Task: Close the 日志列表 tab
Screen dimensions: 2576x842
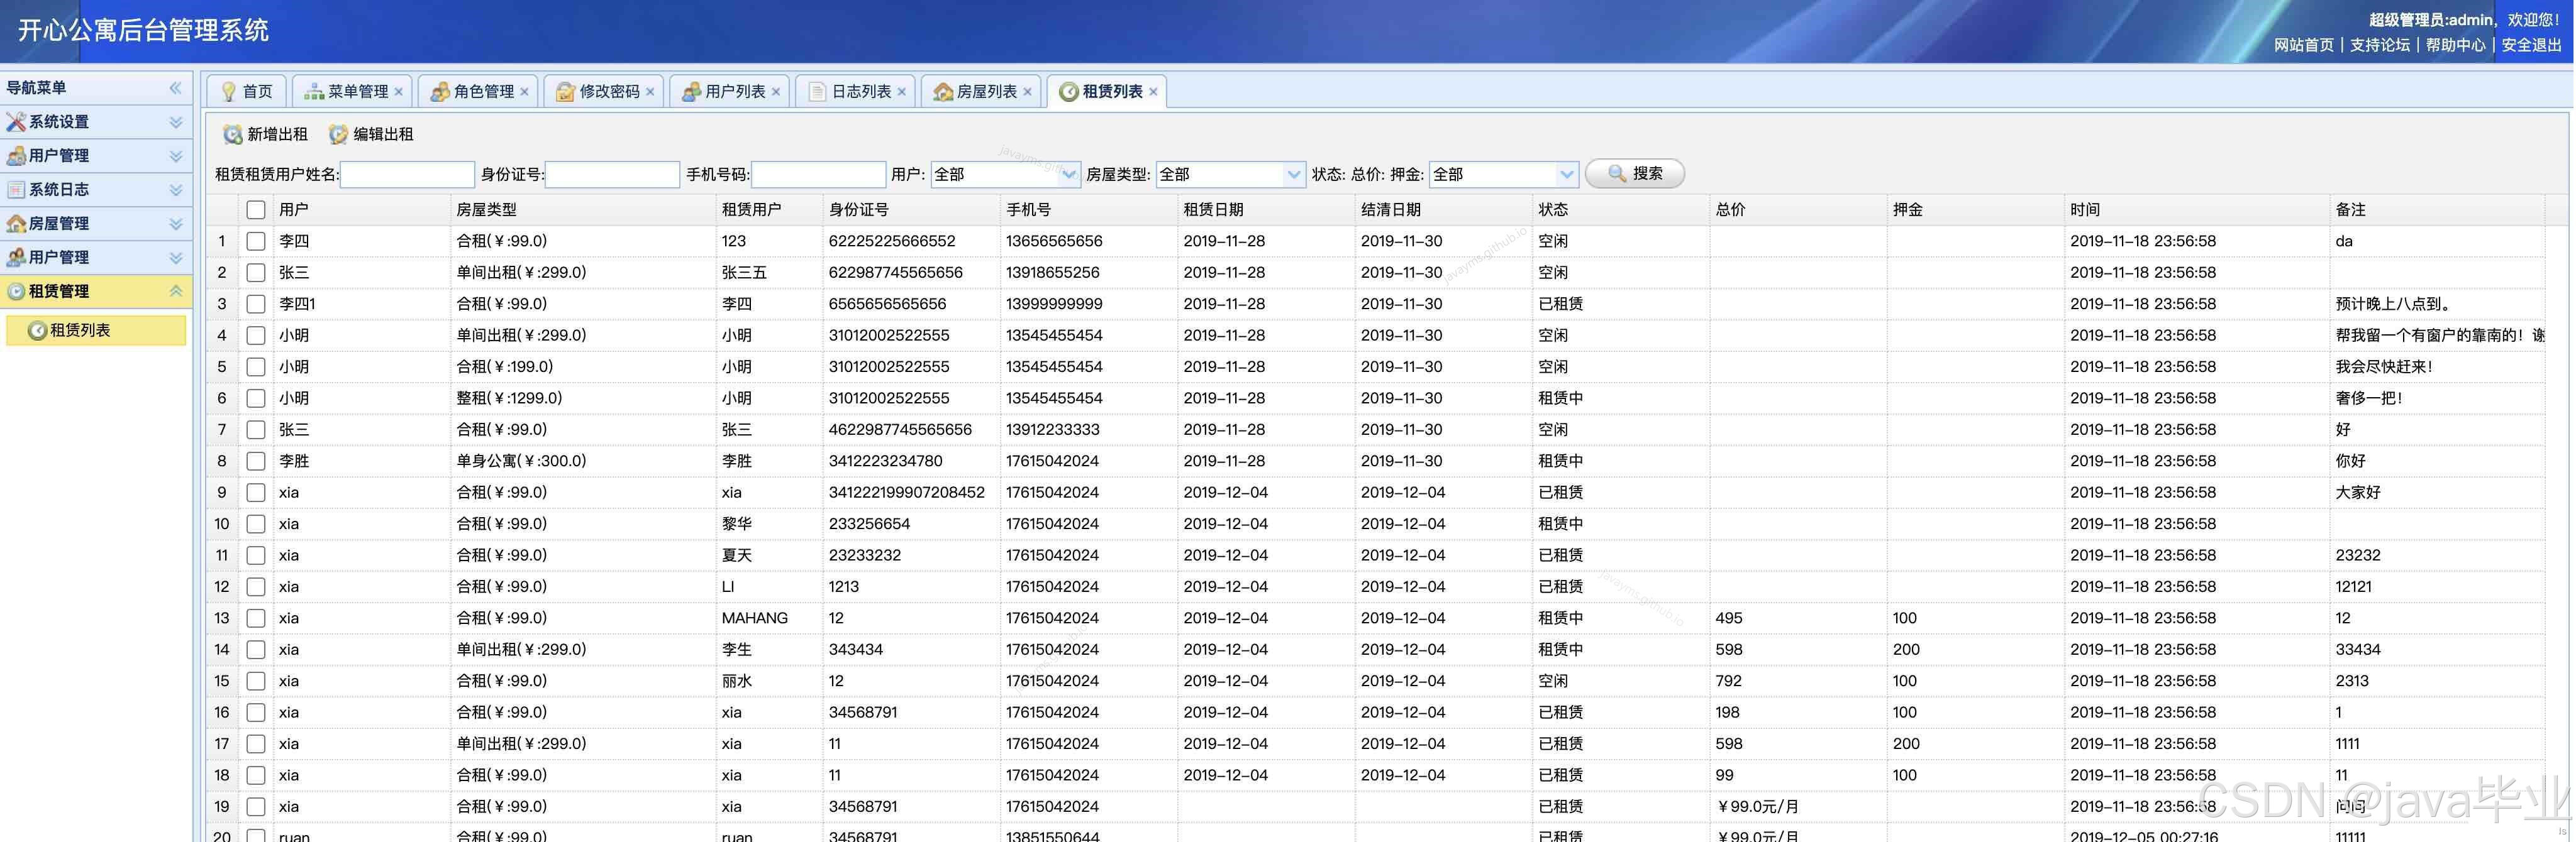Action: point(902,92)
